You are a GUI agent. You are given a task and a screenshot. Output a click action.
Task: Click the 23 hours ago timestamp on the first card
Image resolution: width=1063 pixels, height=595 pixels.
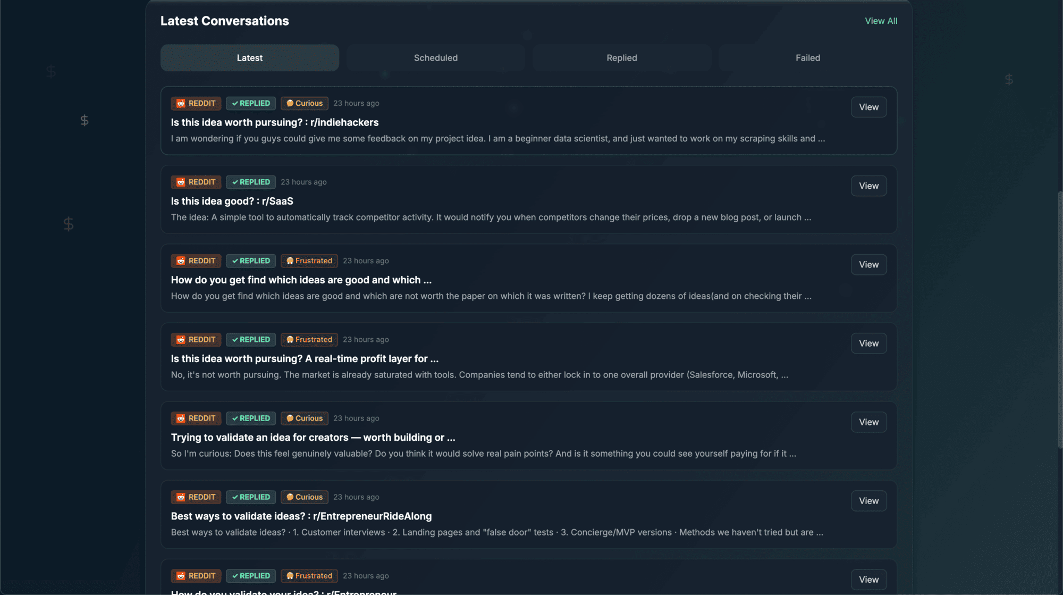356,103
